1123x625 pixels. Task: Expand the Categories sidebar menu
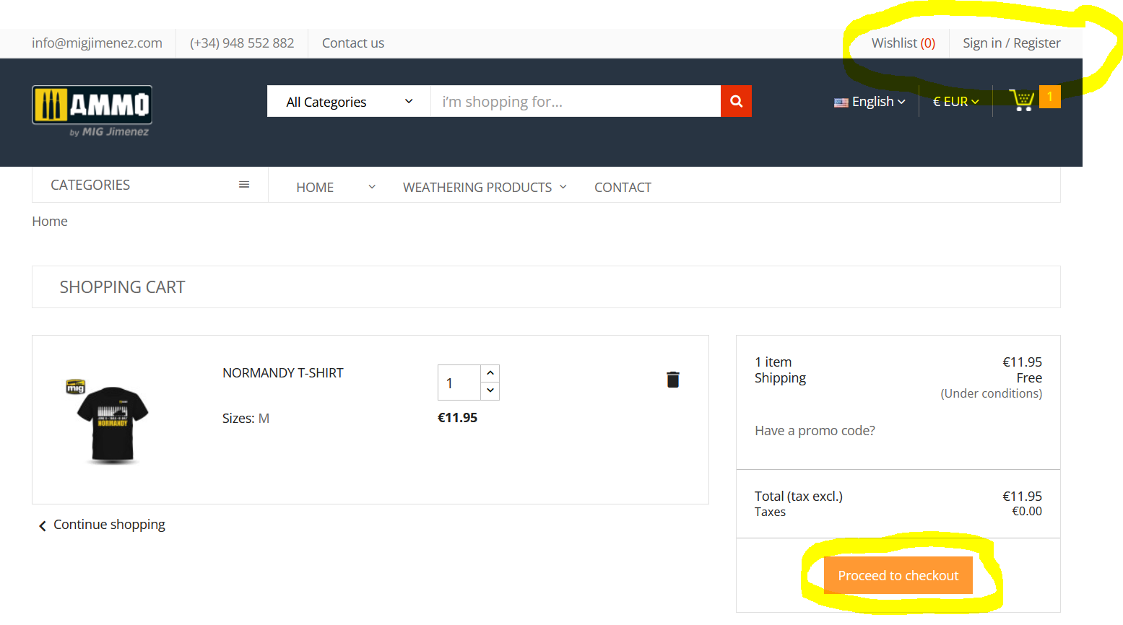[x=150, y=185]
